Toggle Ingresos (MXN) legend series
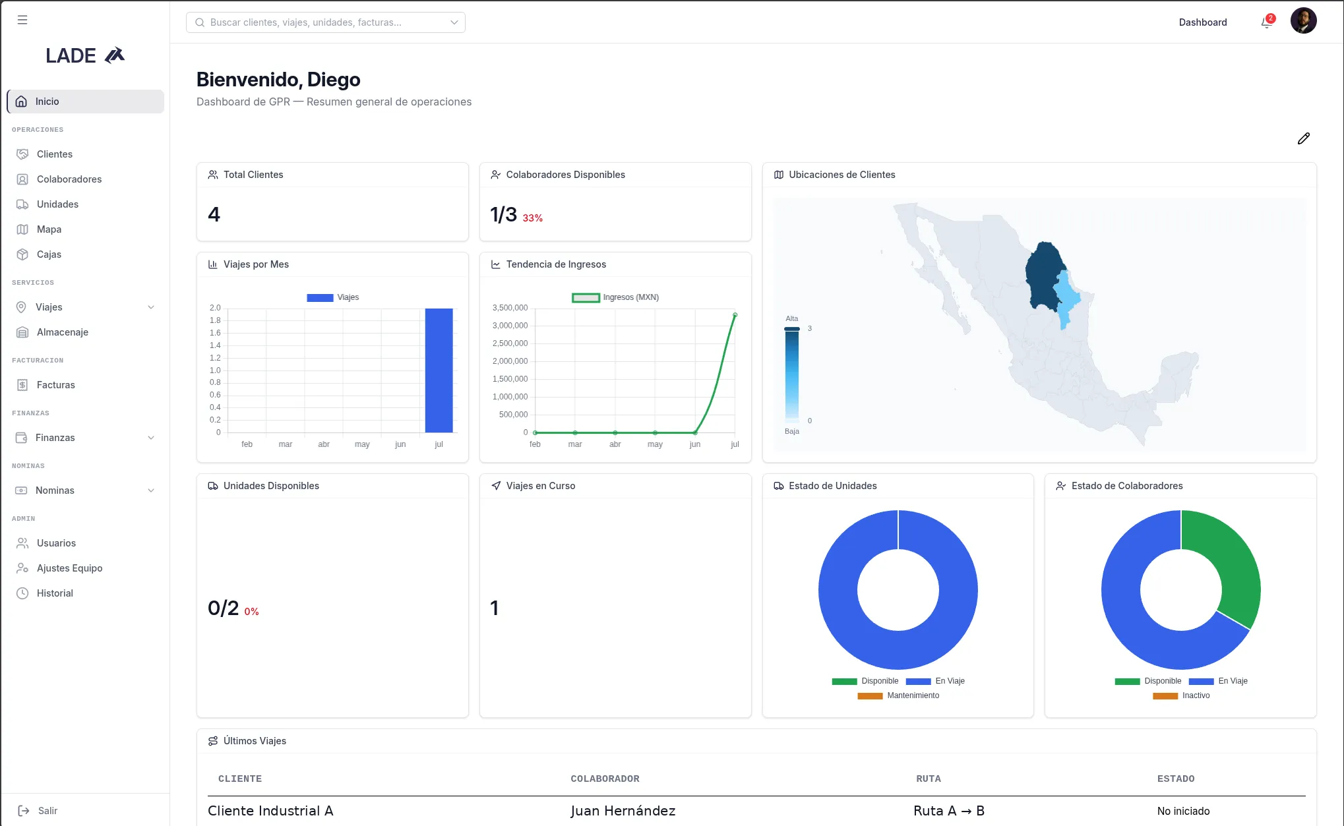This screenshot has height=826, width=1344. tap(615, 297)
